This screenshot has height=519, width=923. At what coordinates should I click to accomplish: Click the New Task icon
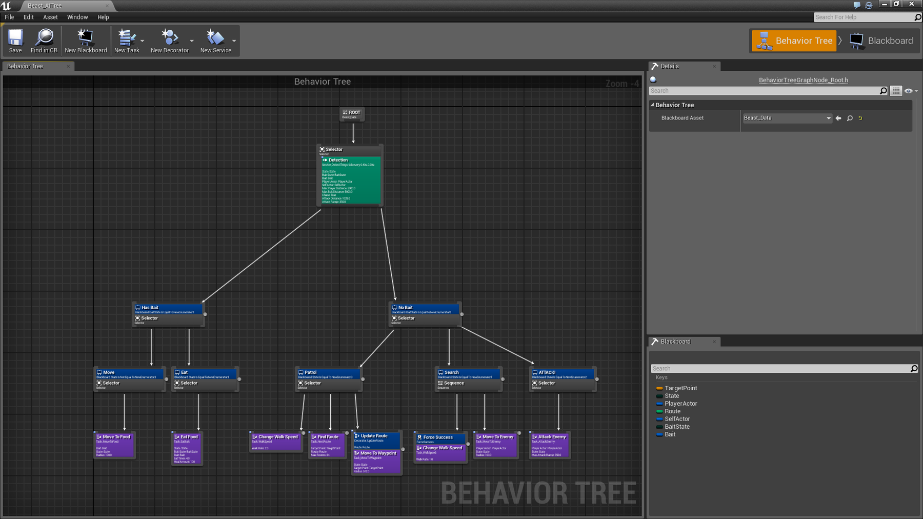[127, 41]
